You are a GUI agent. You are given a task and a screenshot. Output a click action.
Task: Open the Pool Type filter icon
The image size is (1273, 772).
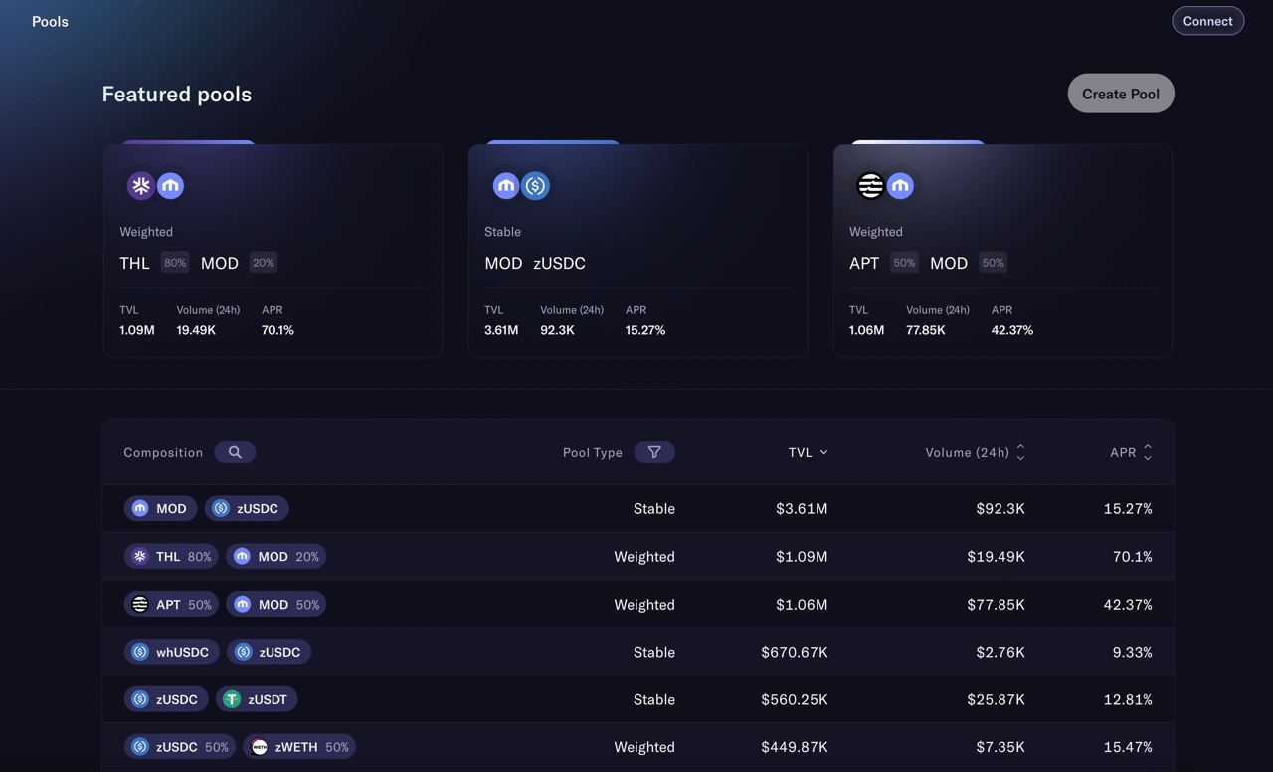click(654, 452)
